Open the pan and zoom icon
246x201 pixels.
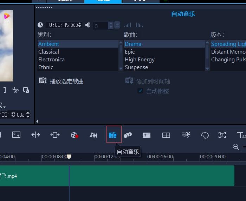[222, 135]
